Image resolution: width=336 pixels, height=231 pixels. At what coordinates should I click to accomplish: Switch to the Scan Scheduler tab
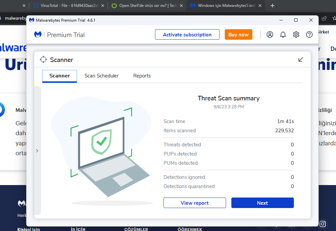click(101, 76)
